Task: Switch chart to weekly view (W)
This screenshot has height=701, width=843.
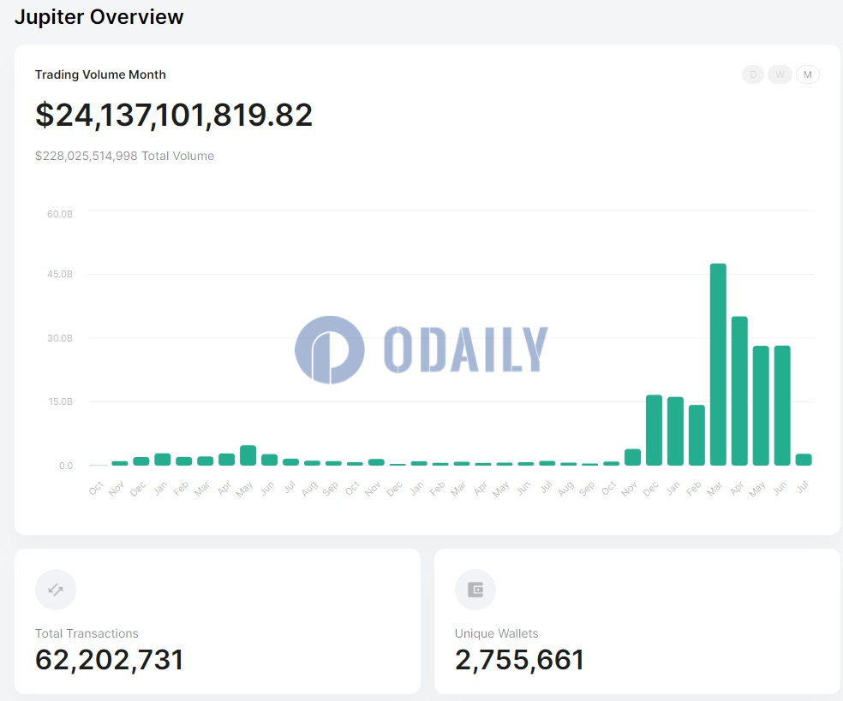Action: pos(780,74)
